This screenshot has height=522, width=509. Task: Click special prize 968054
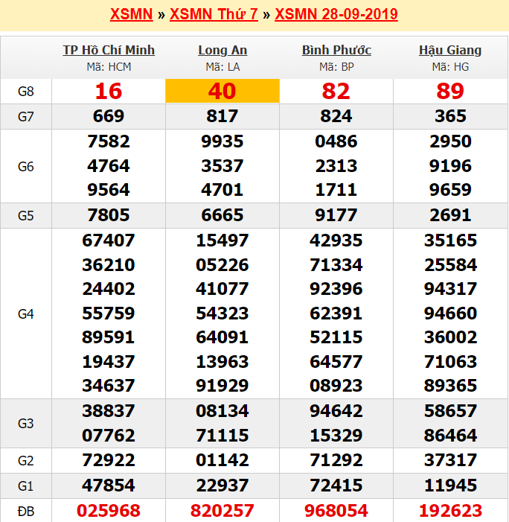click(x=336, y=511)
